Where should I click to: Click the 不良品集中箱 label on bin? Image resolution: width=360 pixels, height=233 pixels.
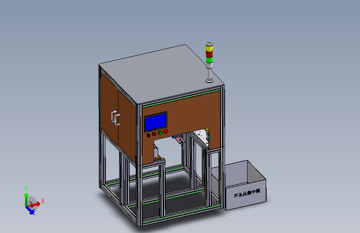click(x=247, y=193)
